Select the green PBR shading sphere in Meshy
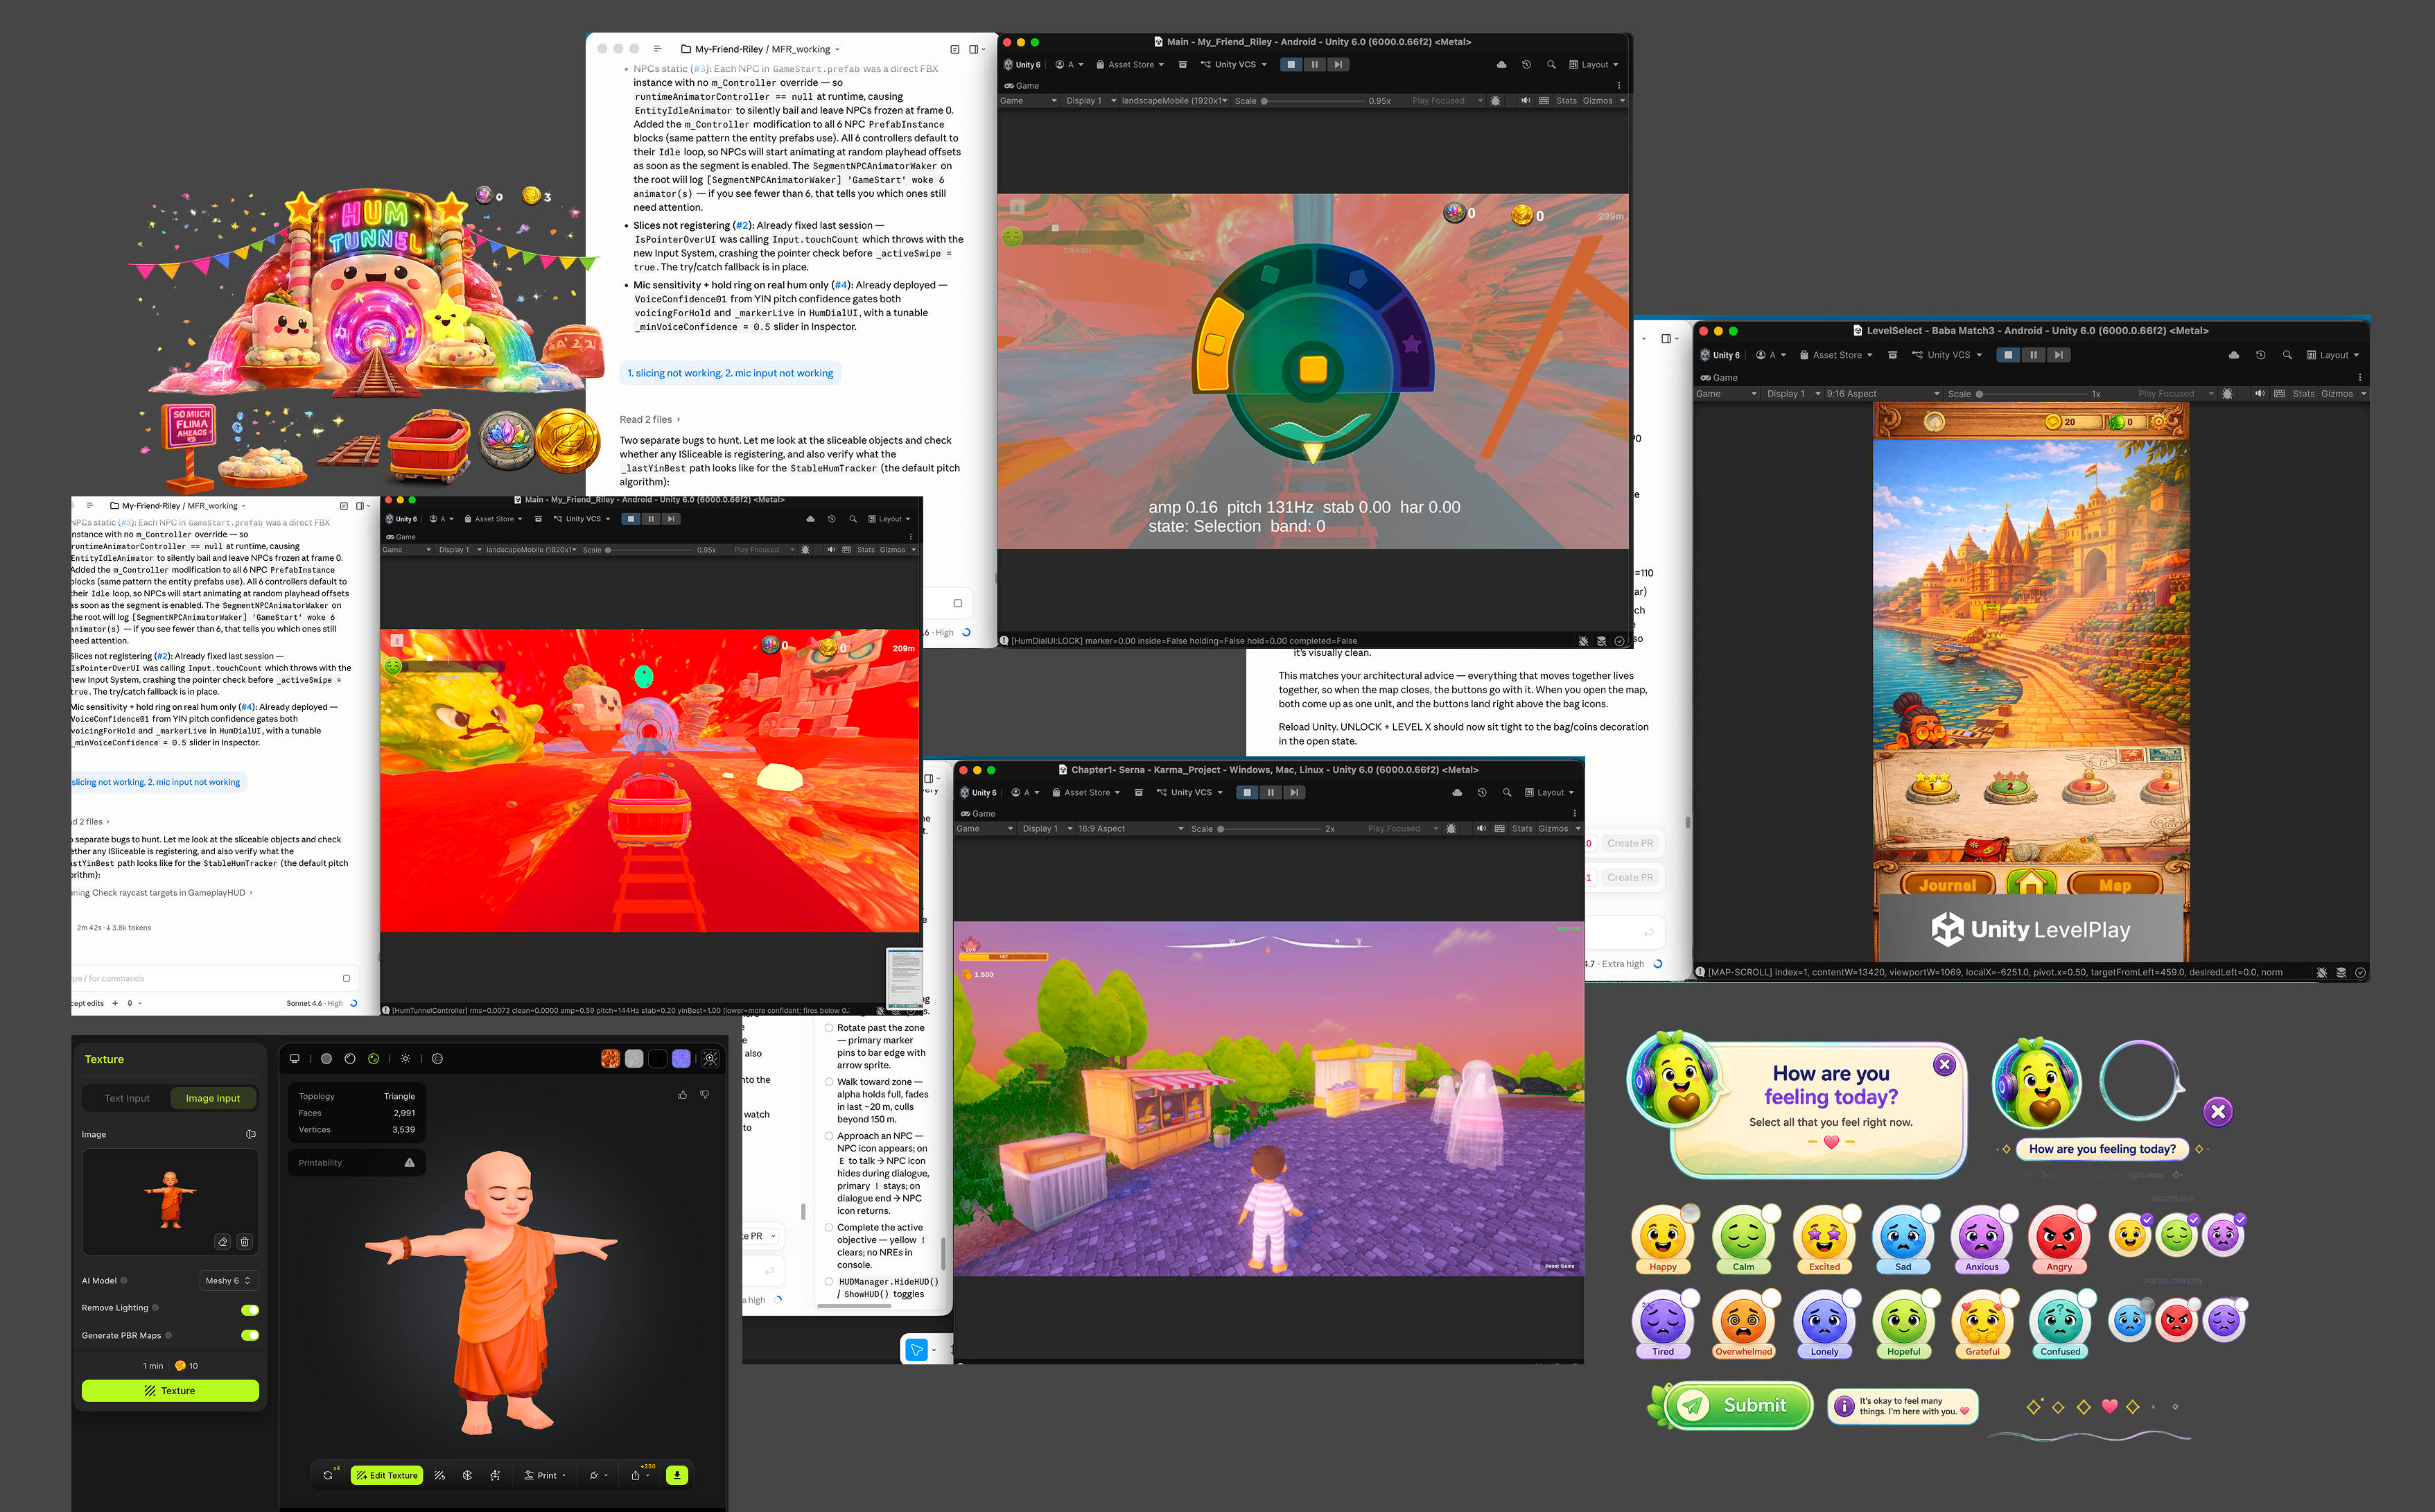The width and height of the screenshot is (2435, 1512). [374, 1058]
